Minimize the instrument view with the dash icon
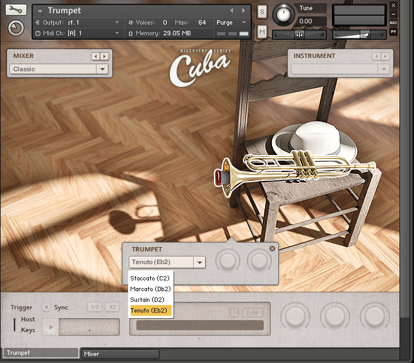 pyautogui.click(x=393, y=14)
